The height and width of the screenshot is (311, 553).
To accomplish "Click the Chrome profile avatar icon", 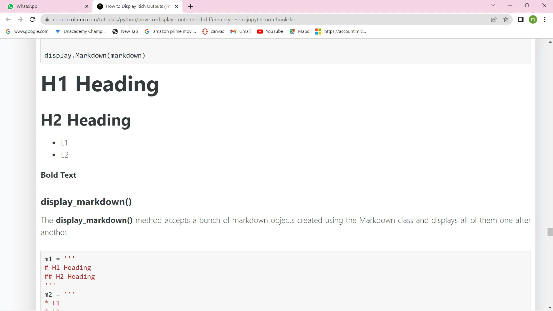I will tap(533, 19).
